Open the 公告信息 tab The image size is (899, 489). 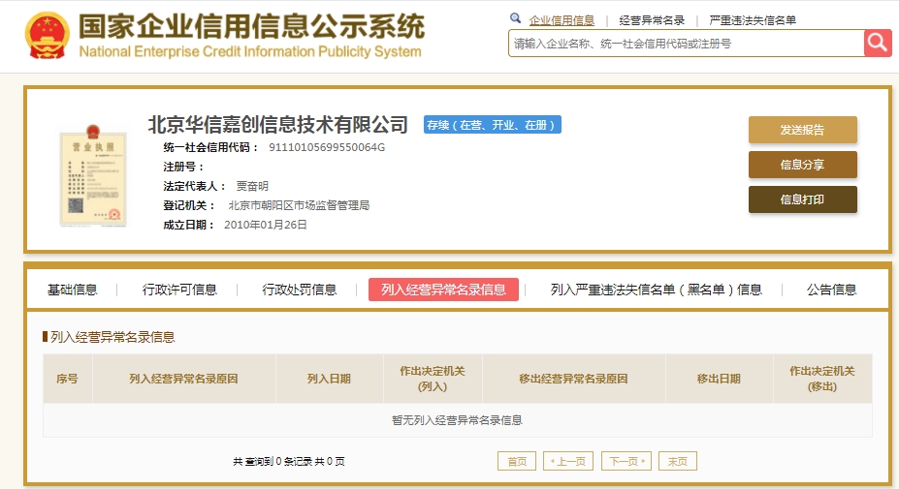click(831, 290)
